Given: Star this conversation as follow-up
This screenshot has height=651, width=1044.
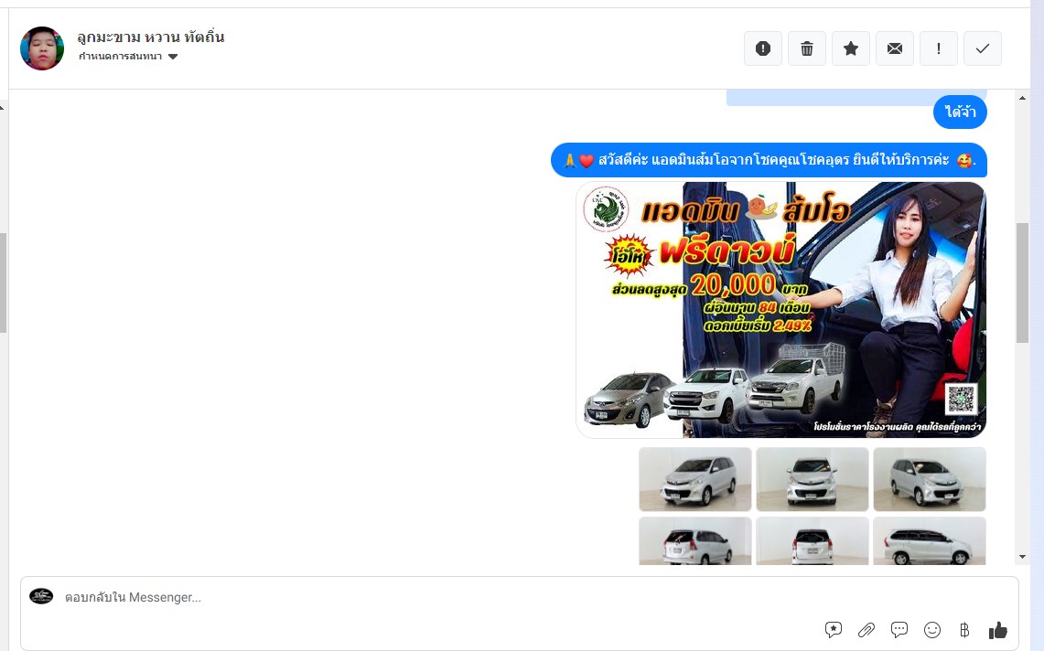Looking at the screenshot, I should coord(851,48).
